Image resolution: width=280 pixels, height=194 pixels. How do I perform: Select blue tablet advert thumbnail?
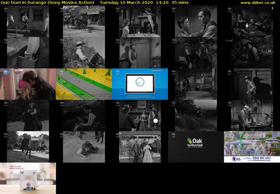click(140, 84)
